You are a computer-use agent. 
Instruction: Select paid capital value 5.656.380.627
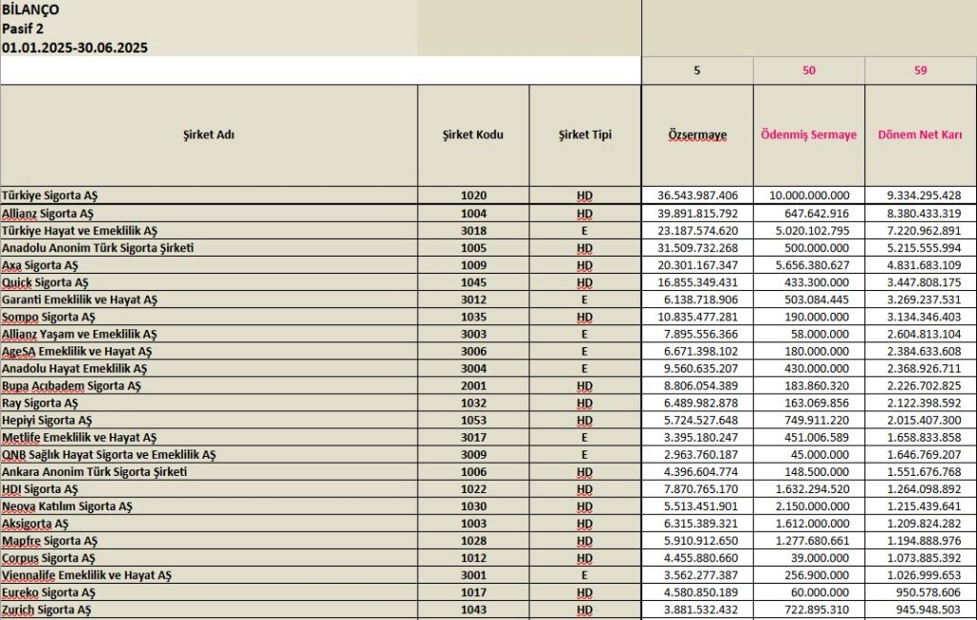coord(809,265)
